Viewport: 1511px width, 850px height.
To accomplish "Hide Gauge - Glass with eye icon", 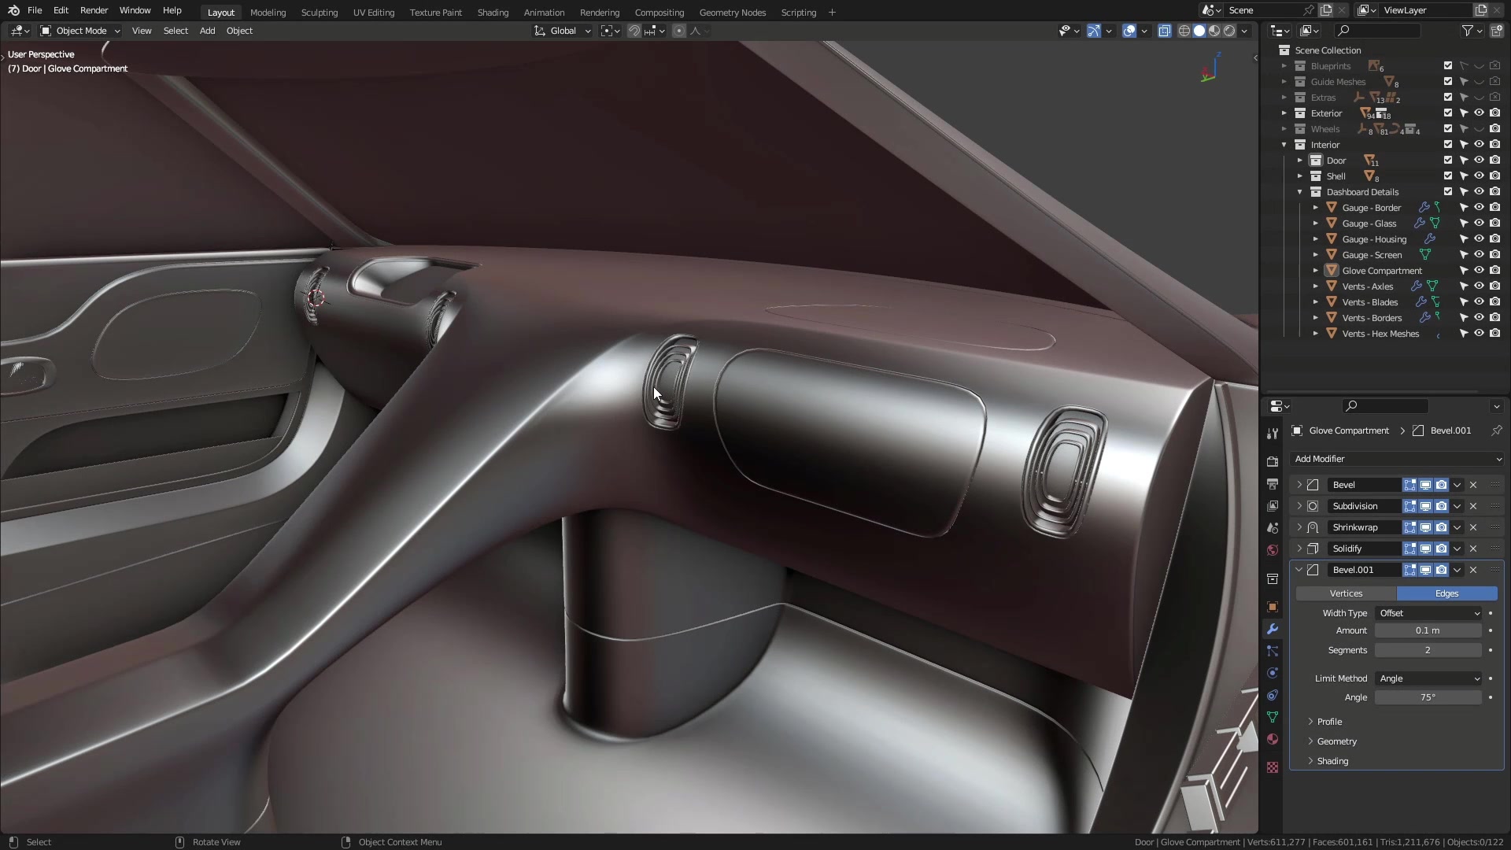I will click(x=1479, y=224).
